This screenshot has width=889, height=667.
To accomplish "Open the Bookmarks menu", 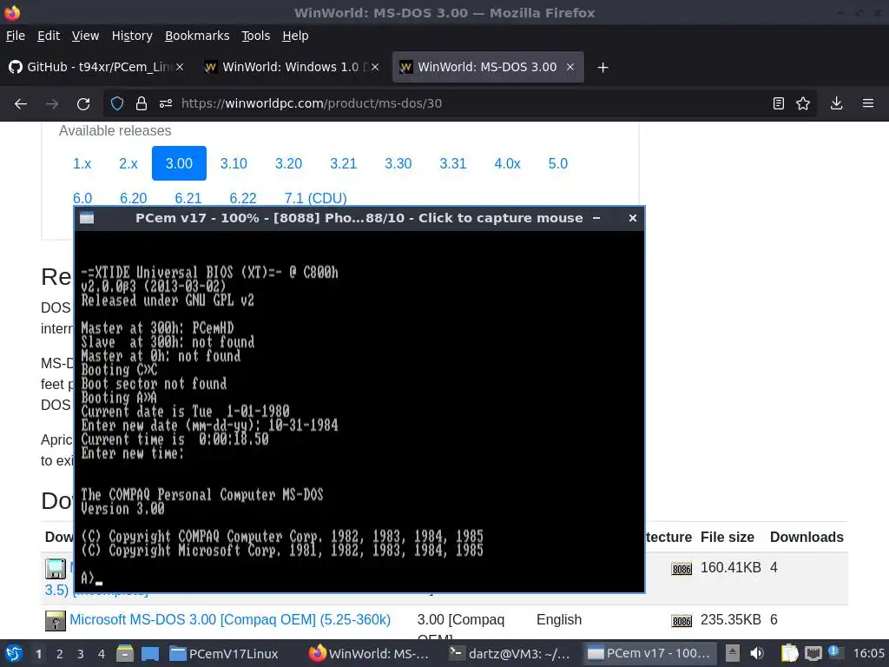I will 197,36.
